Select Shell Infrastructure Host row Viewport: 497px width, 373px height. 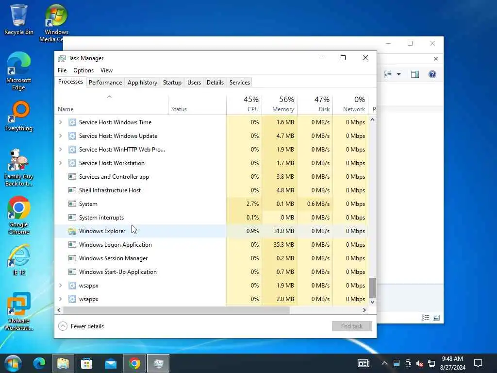[212, 190]
